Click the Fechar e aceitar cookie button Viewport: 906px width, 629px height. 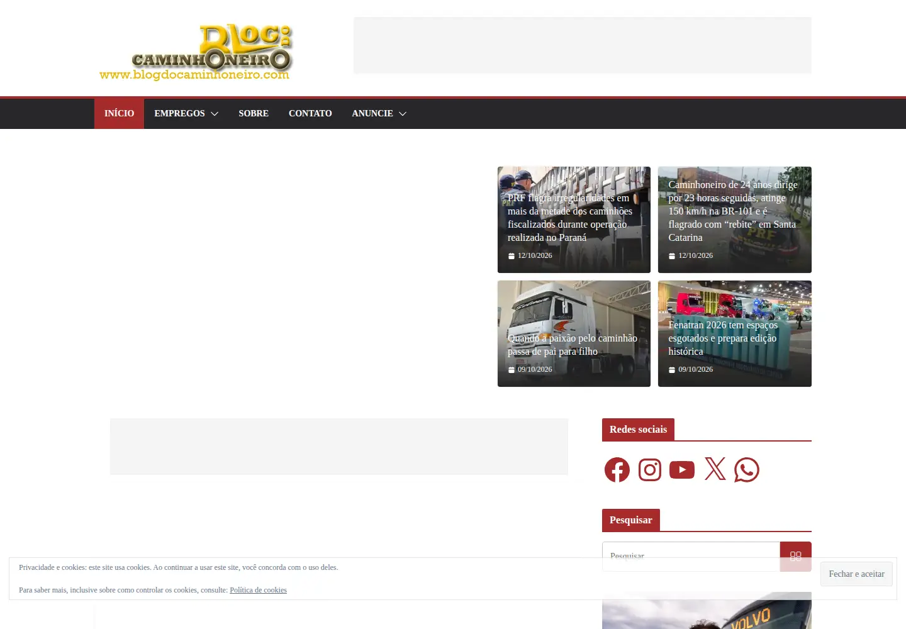856,574
